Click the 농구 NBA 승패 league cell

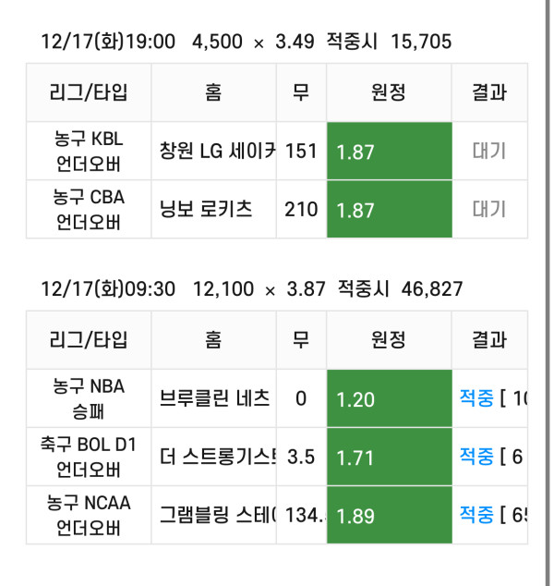click(89, 398)
